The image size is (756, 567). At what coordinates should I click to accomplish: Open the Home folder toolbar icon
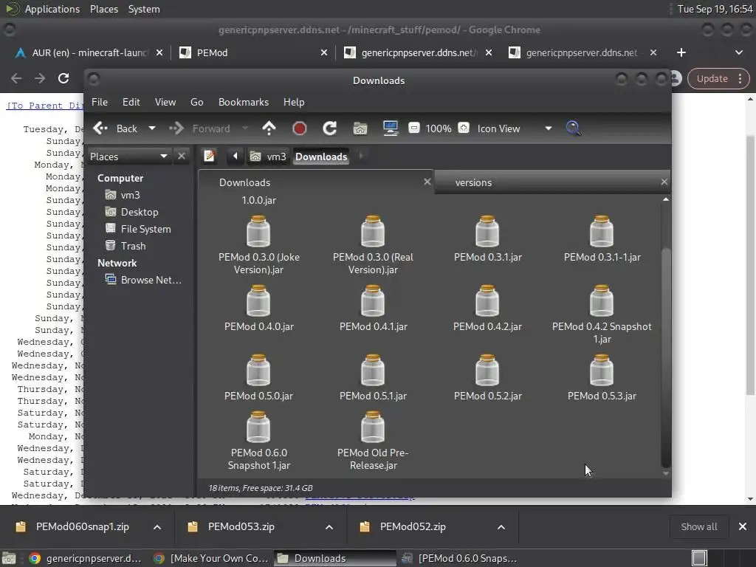[360, 128]
